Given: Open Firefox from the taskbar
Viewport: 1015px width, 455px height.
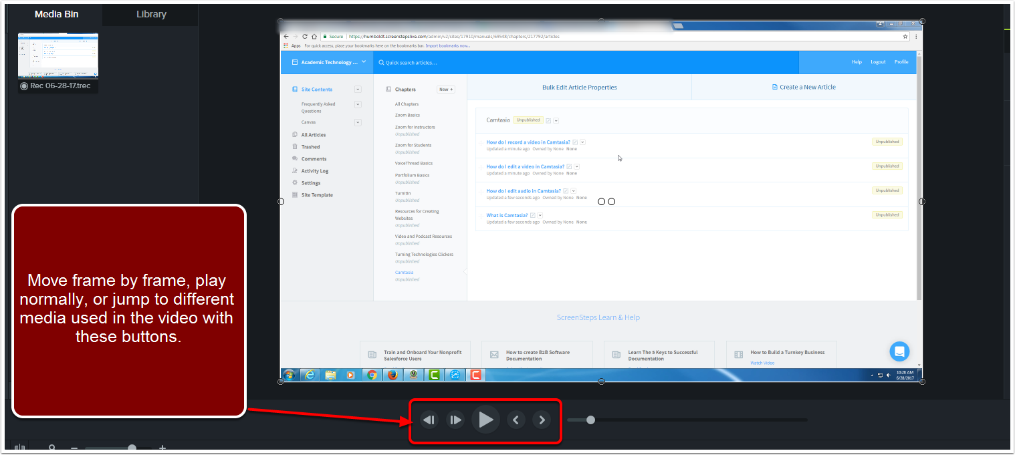Looking at the screenshot, I should (392, 375).
